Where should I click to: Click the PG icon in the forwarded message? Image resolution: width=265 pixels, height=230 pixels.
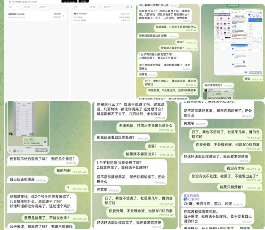point(186,199)
